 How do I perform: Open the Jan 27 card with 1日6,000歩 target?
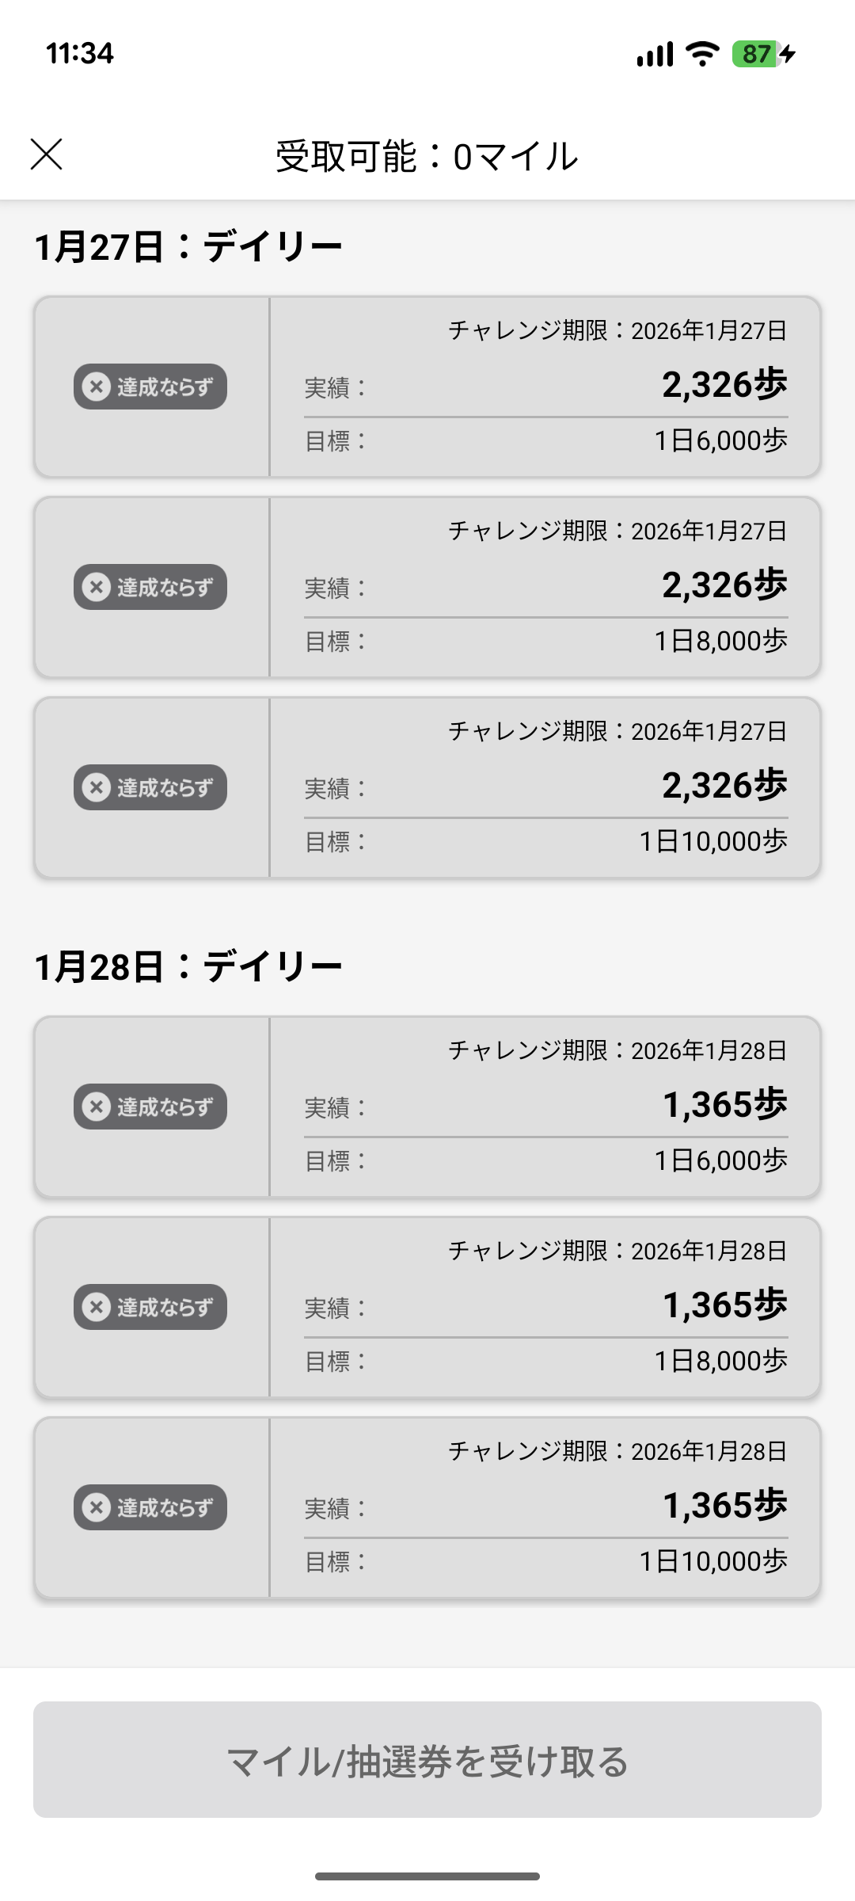tap(427, 387)
